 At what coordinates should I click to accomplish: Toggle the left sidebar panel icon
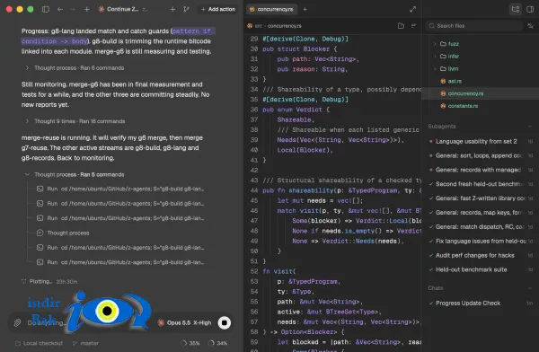[x=46, y=9]
